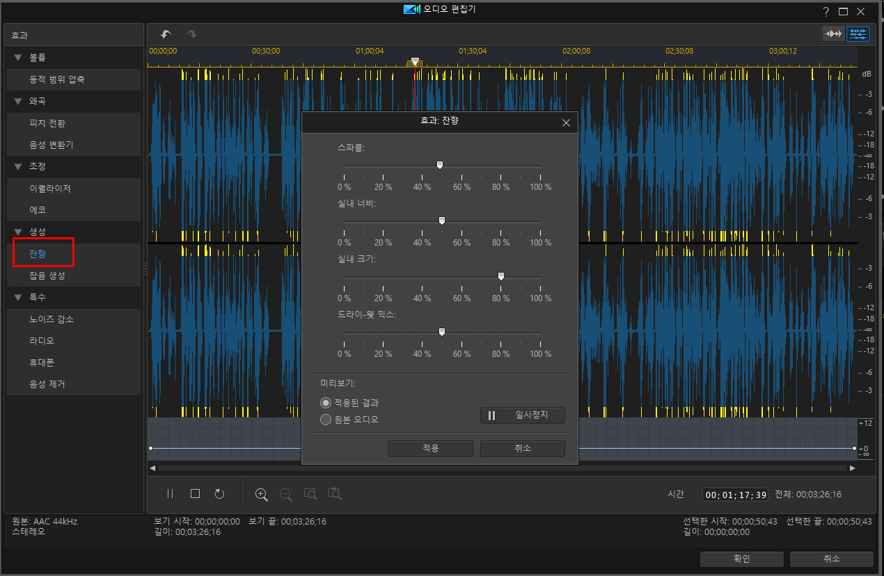Collapse the 볼륨 category
This screenshot has height=576, width=884.
[18, 58]
